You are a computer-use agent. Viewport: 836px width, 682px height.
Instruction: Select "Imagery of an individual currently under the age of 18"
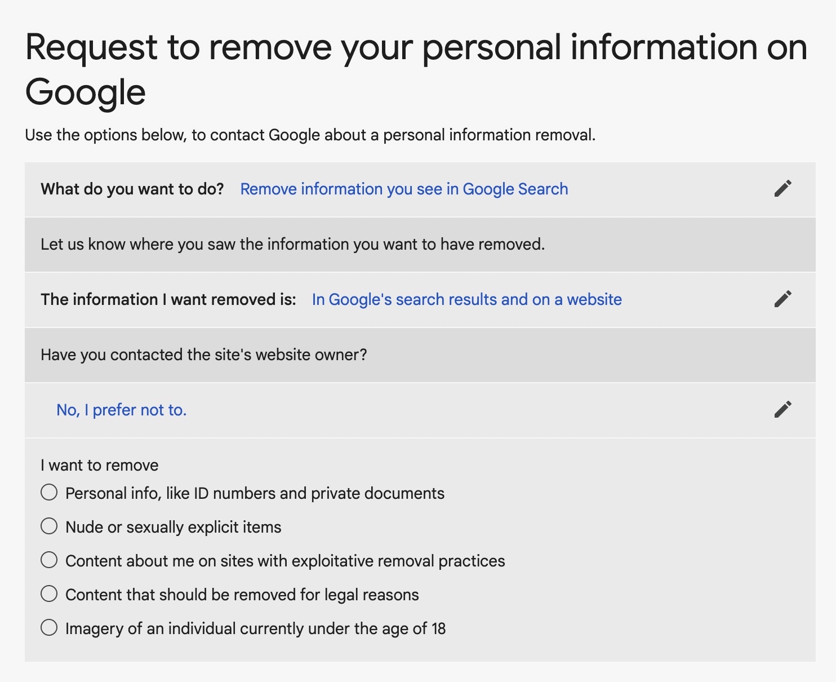click(x=50, y=627)
